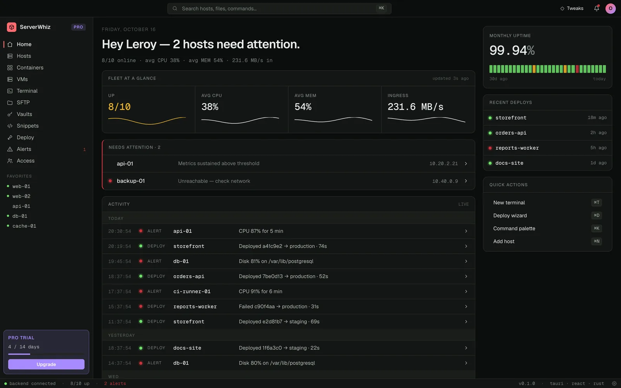Open the storefront recent deploy entry
Image resolution: width=621 pixels, height=388 pixels.
pyautogui.click(x=547, y=118)
